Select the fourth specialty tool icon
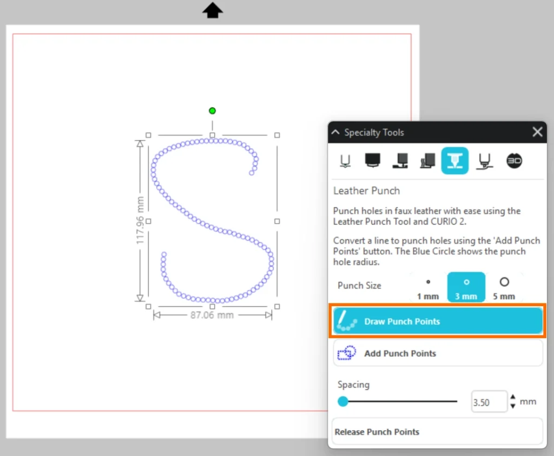The height and width of the screenshot is (456, 554). (x=427, y=161)
